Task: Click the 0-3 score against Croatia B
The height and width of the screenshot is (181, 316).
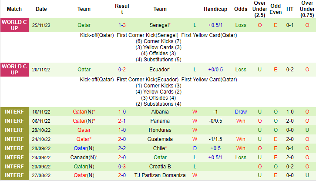Action: (x=122, y=167)
